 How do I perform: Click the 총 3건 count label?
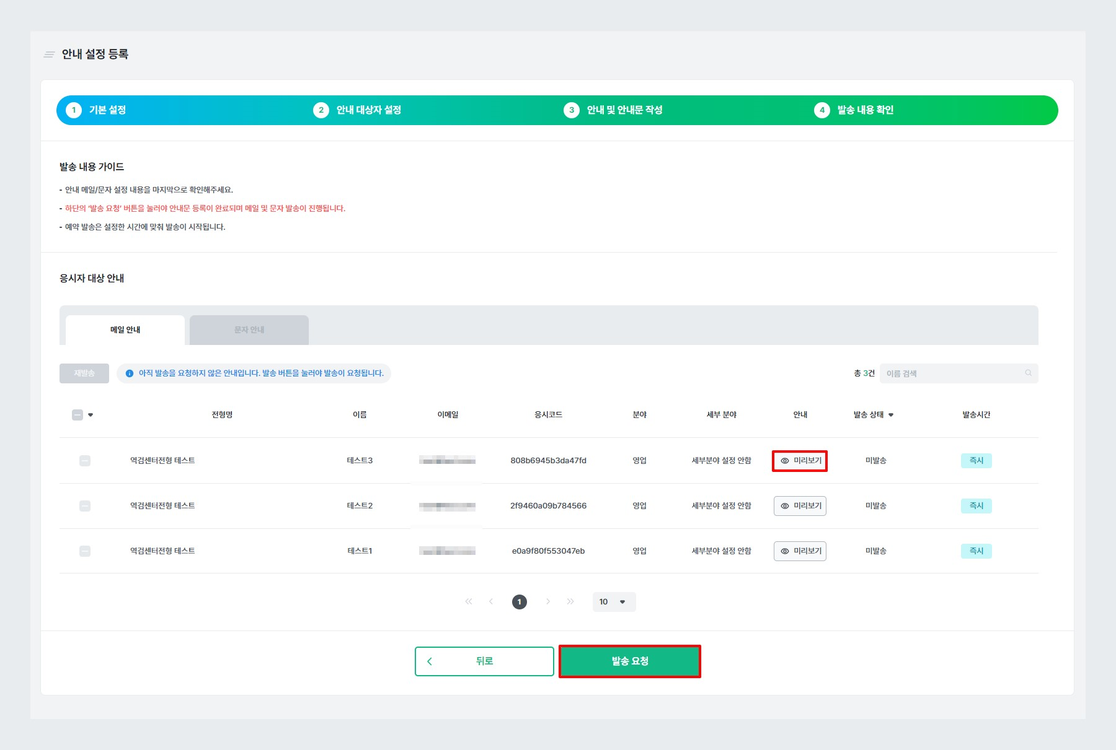(x=864, y=373)
